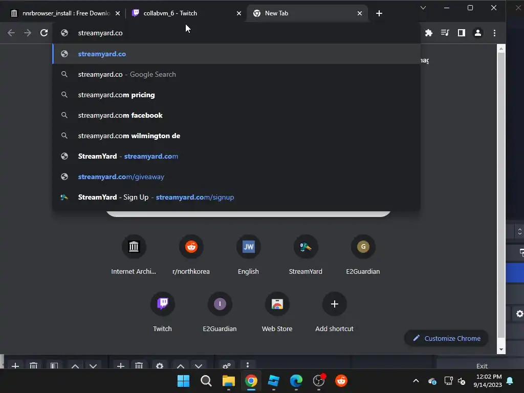
Task: Click the Customize Chrome button
Action: [446, 338]
